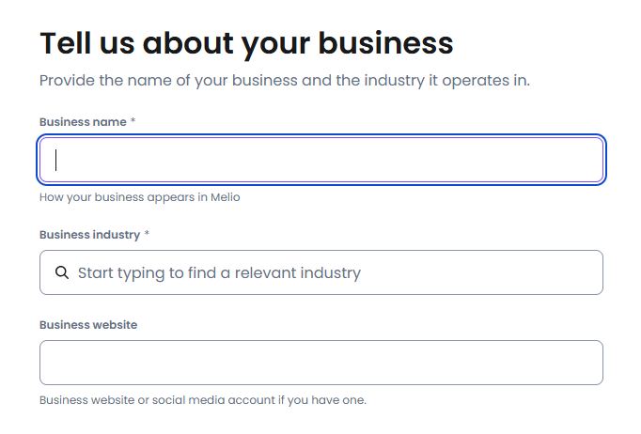Click the word "business" in the main heading
This screenshot has width=641, height=434.
(385, 42)
